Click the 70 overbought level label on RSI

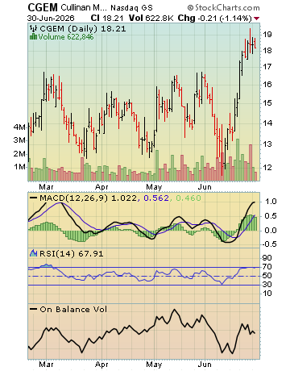[267, 267]
